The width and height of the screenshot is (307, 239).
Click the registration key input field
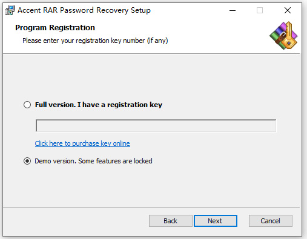pos(156,126)
